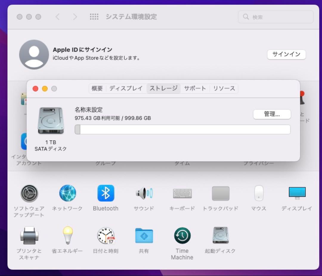Open Trackpad settings
The height and width of the screenshot is (276, 322).
[x=220, y=193]
